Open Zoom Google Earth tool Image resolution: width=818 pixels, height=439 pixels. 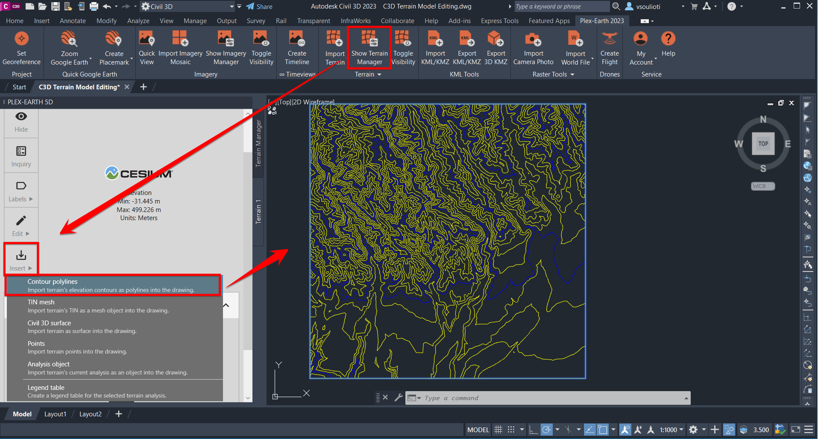[69, 48]
